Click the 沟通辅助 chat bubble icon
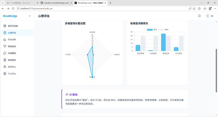 click(5, 53)
